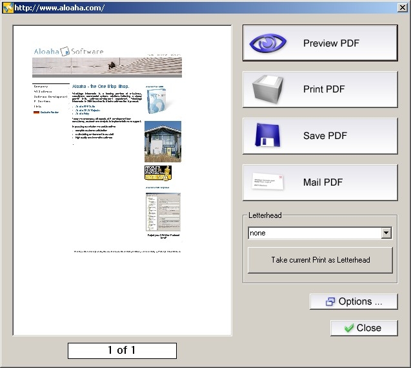This screenshot has width=411, height=368.
Task: Click the 'Preview PDF' text label
Action: pos(331,43)
